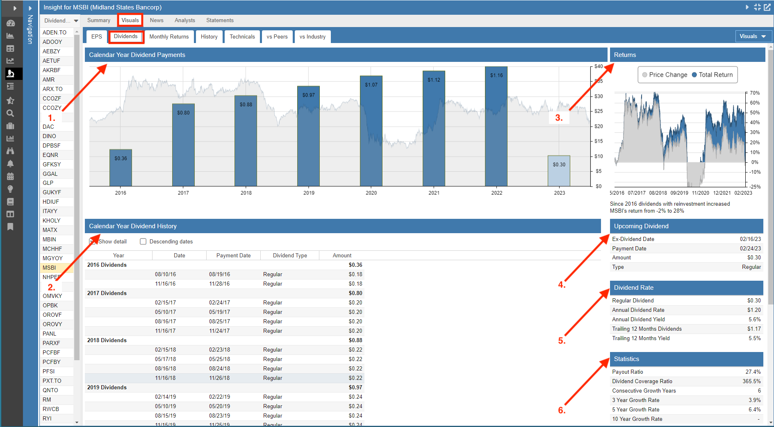This screenshot has height=427, width=774.
Task: Open the calendar icon in sidebar
Action: [11, 176]
